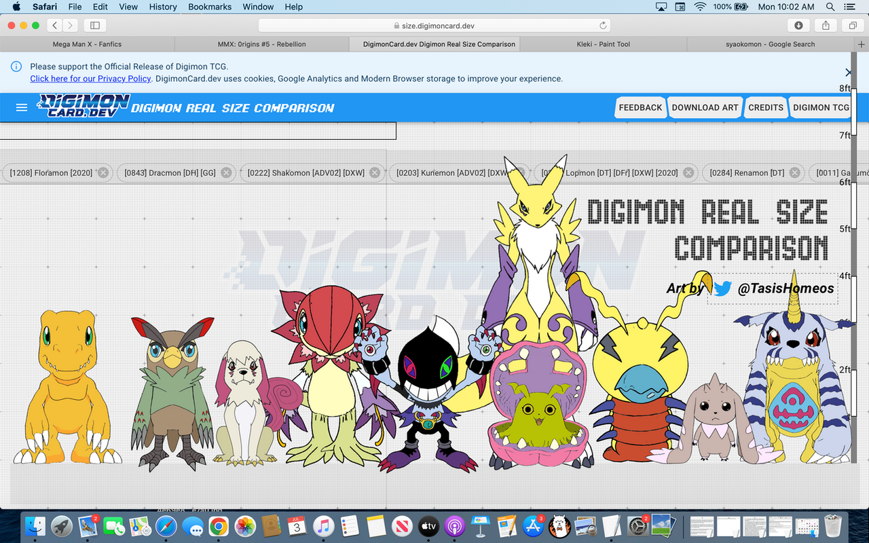Open Podcasts from the Dock
869x543 pixels.
(454, 526)
